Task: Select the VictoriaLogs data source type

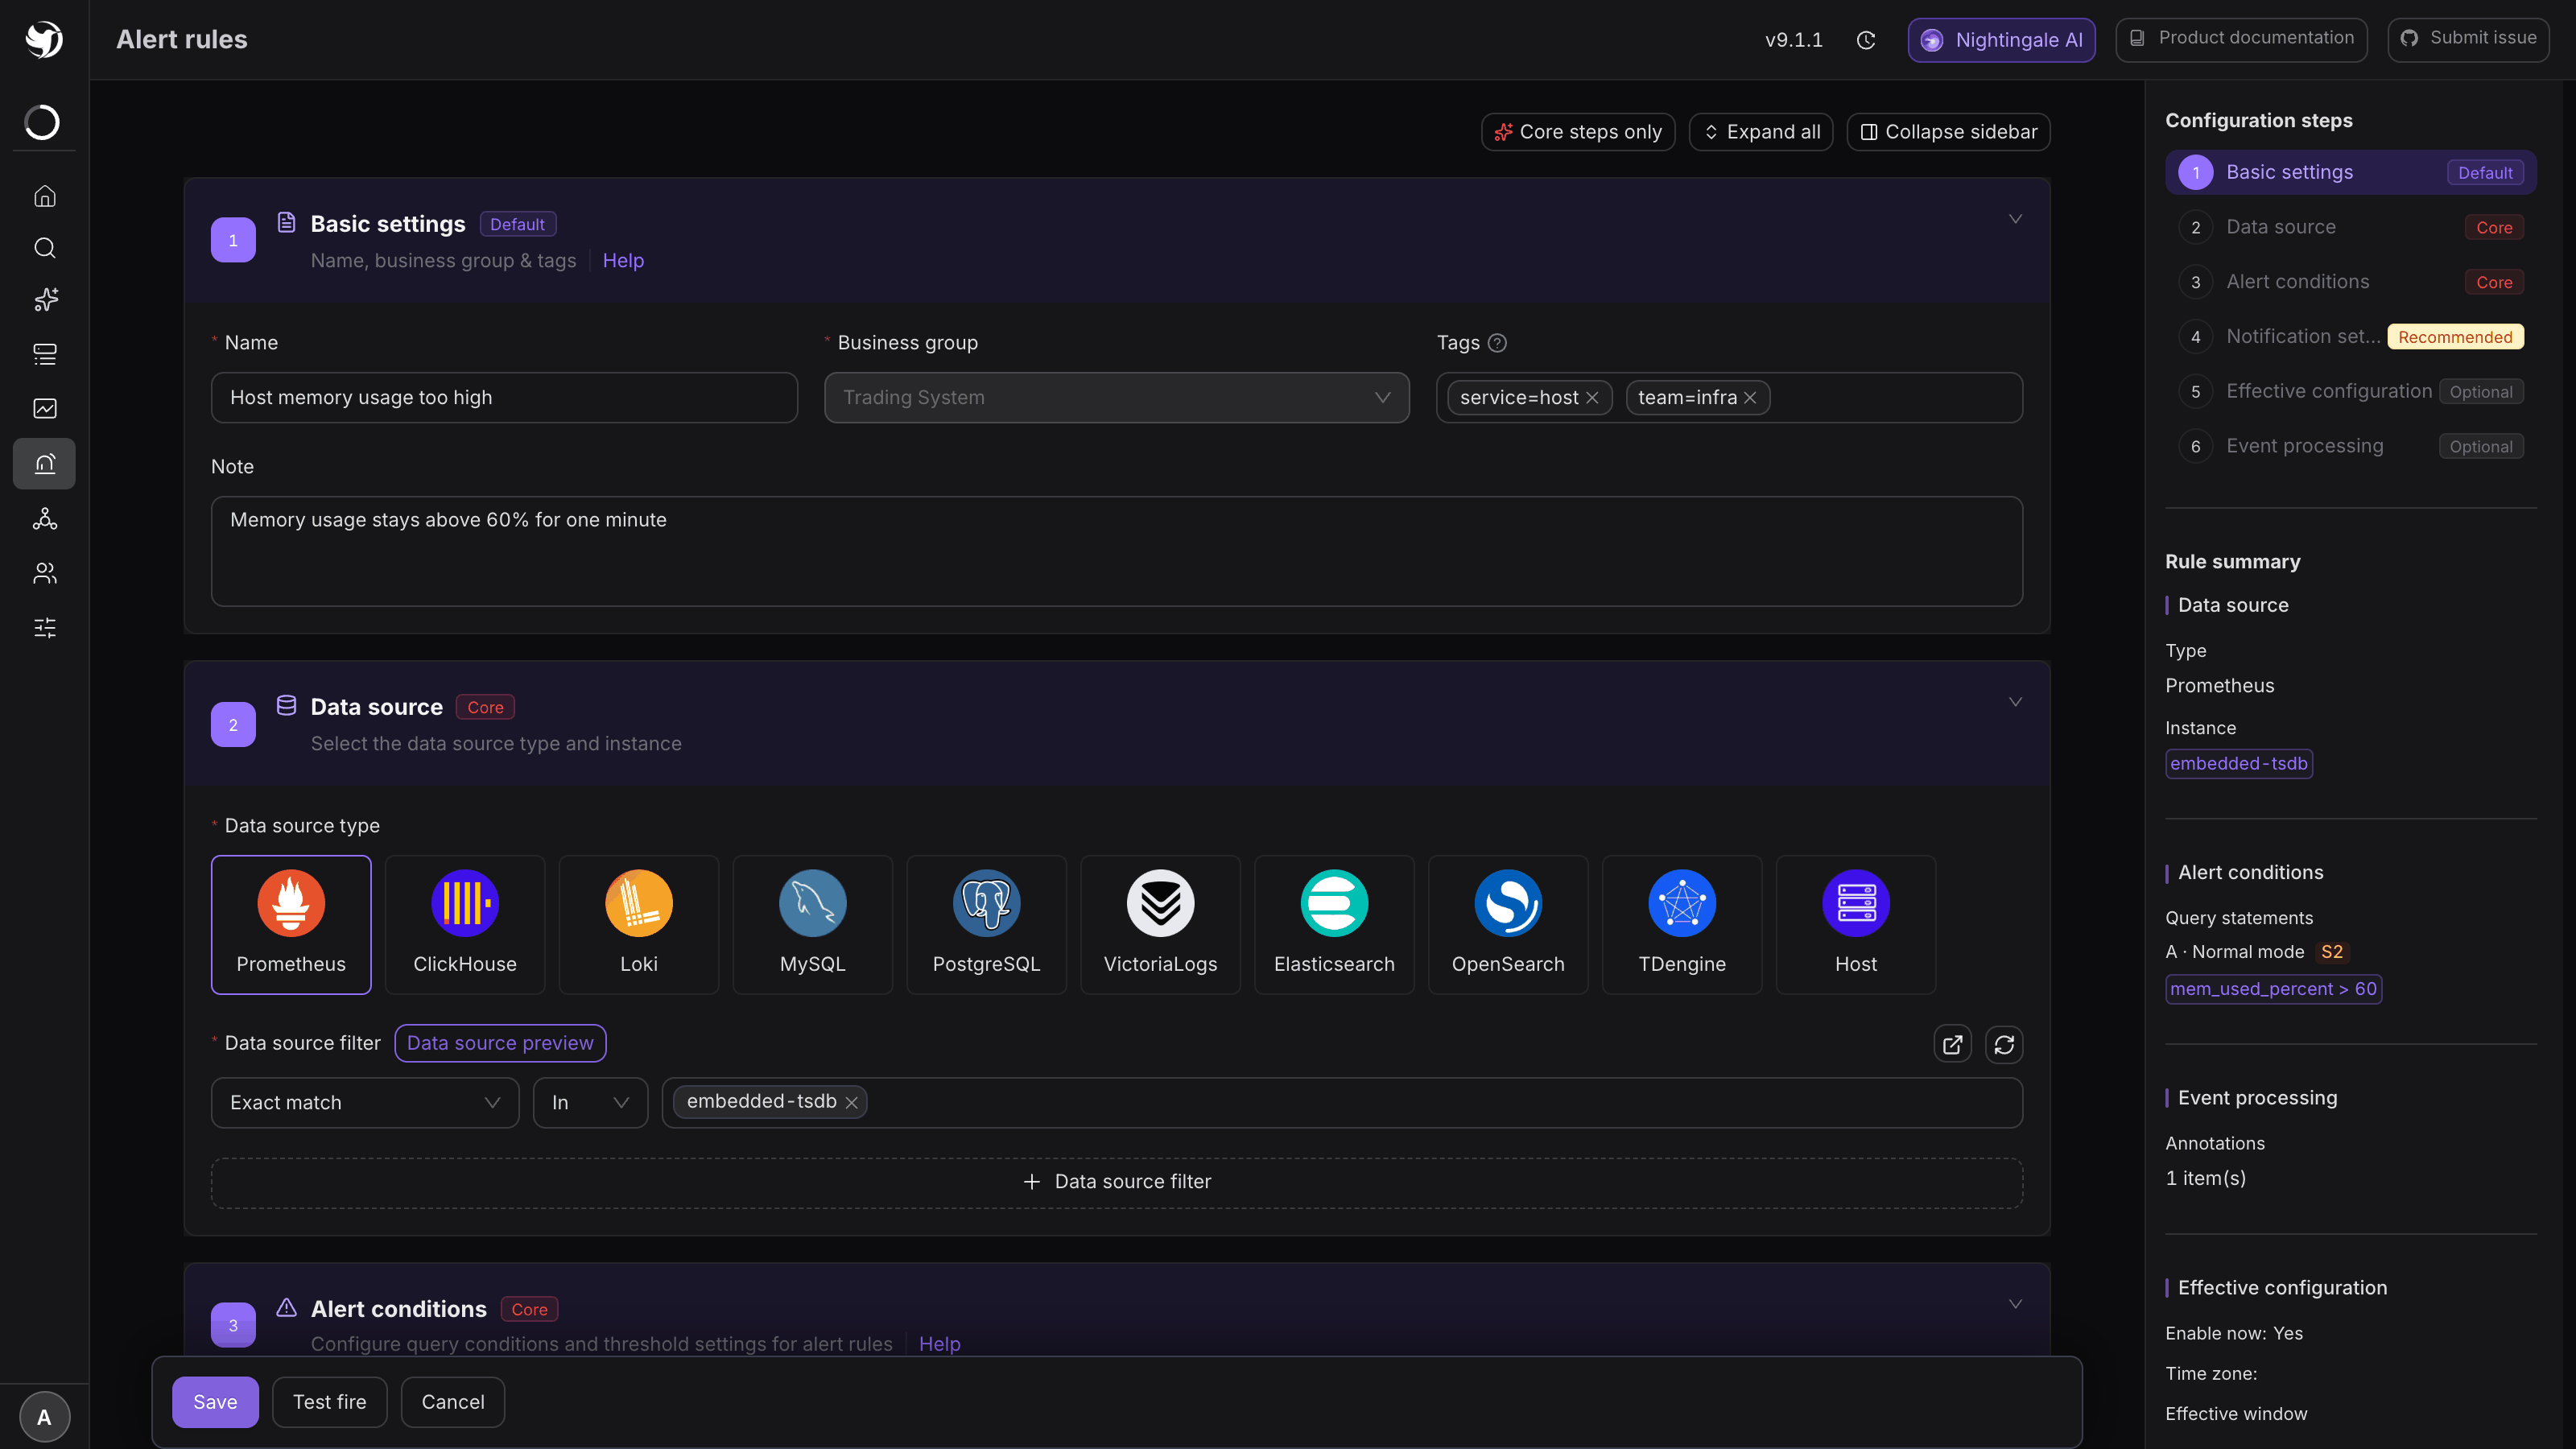Action: (x=1160, y=924)
